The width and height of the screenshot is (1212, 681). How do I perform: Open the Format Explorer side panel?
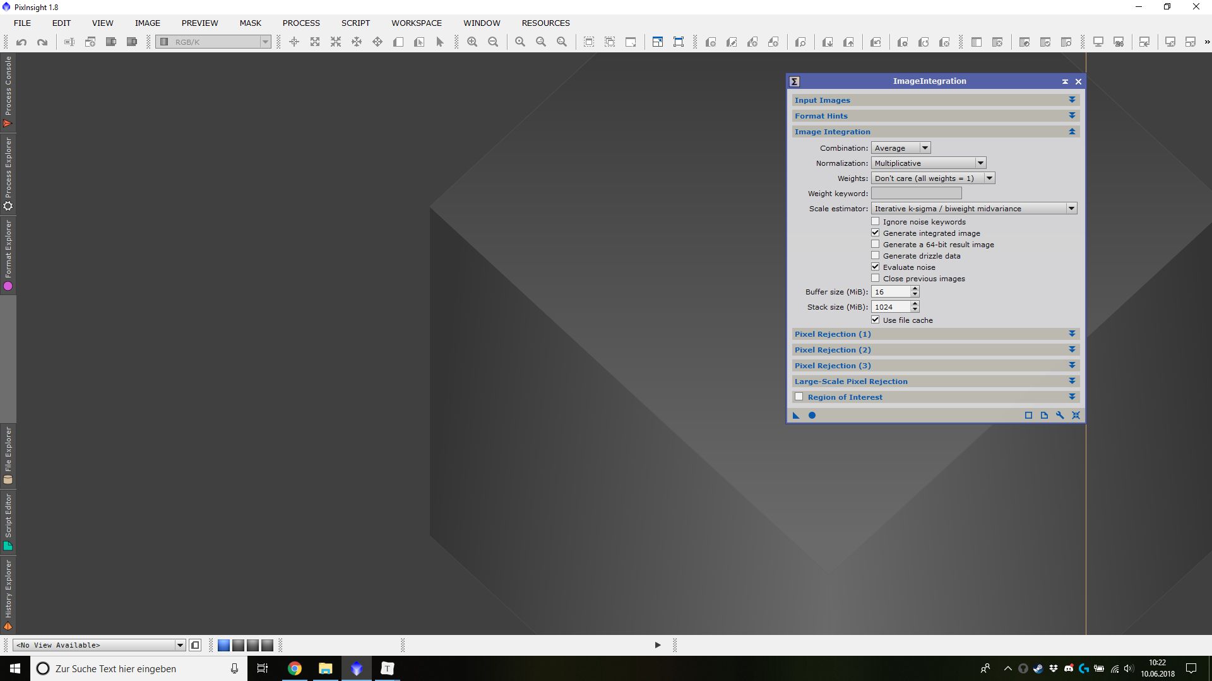click(x=8, y=255)
